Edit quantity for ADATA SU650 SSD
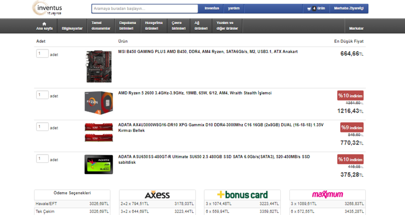This screenshot has width=405, height=215. 42,158
